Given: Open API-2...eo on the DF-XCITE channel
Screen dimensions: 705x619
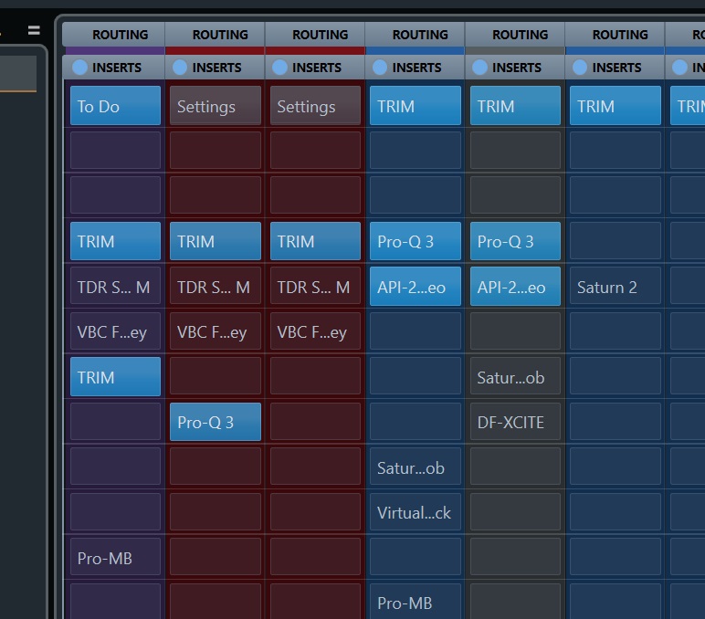Looking at the screenshot, I should click(515, 287).
